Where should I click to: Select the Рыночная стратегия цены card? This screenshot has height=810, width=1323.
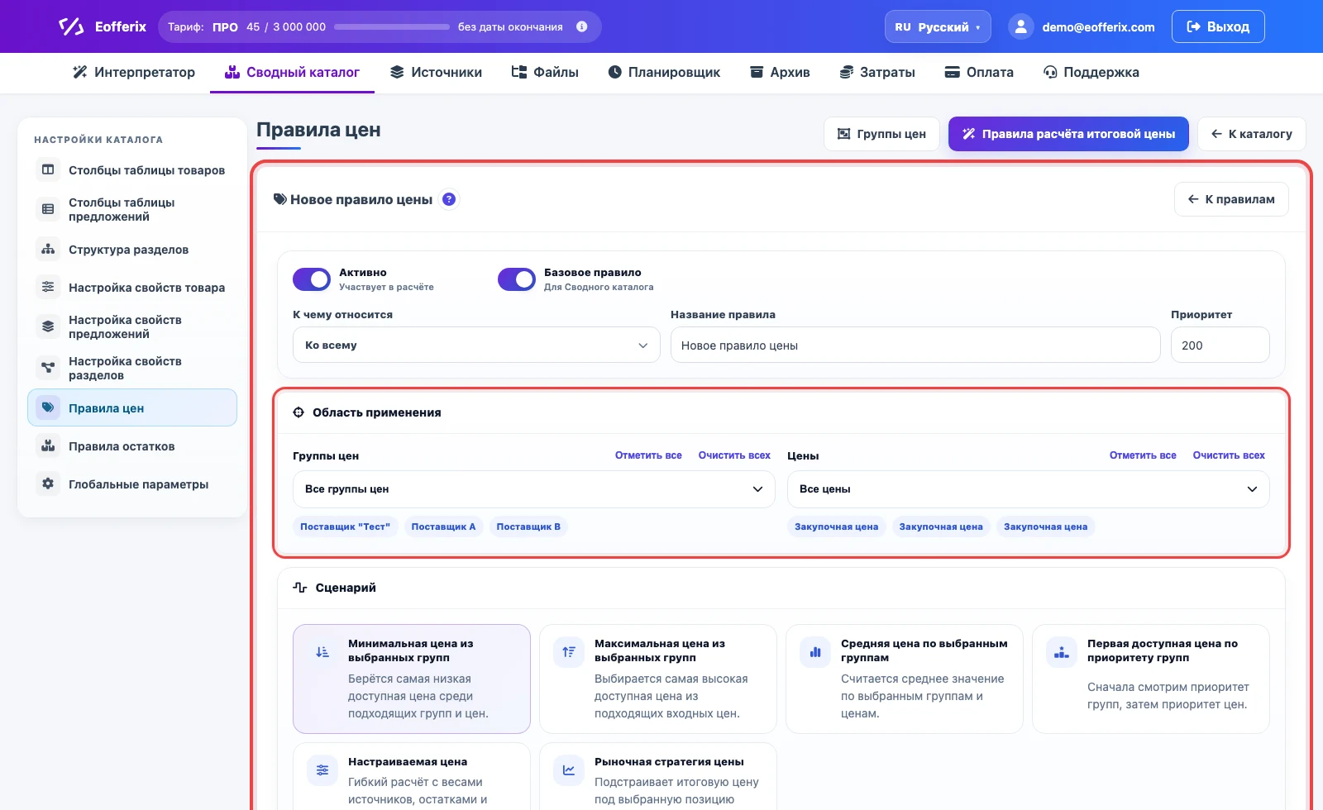pos(658,776)
